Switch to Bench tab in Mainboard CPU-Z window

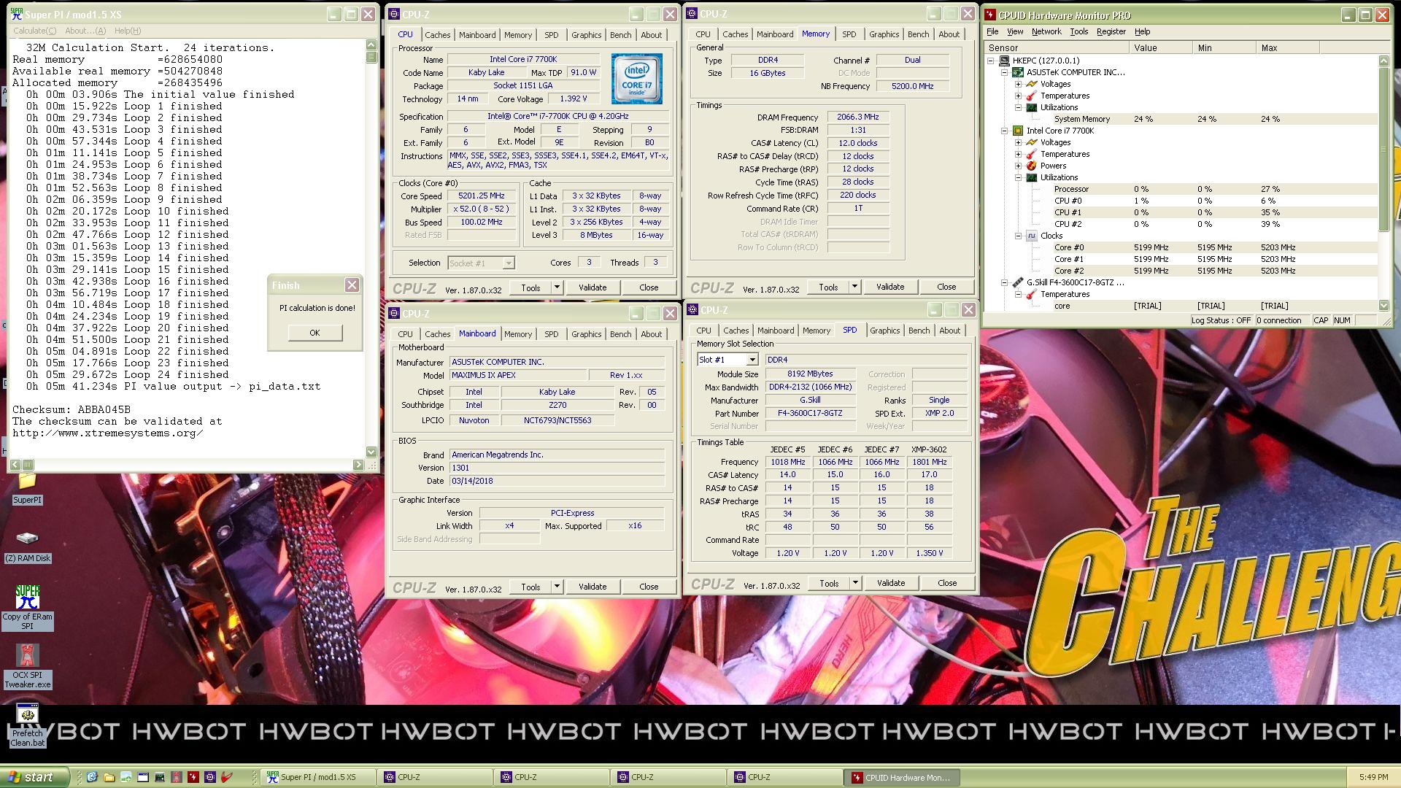point(620,334)
